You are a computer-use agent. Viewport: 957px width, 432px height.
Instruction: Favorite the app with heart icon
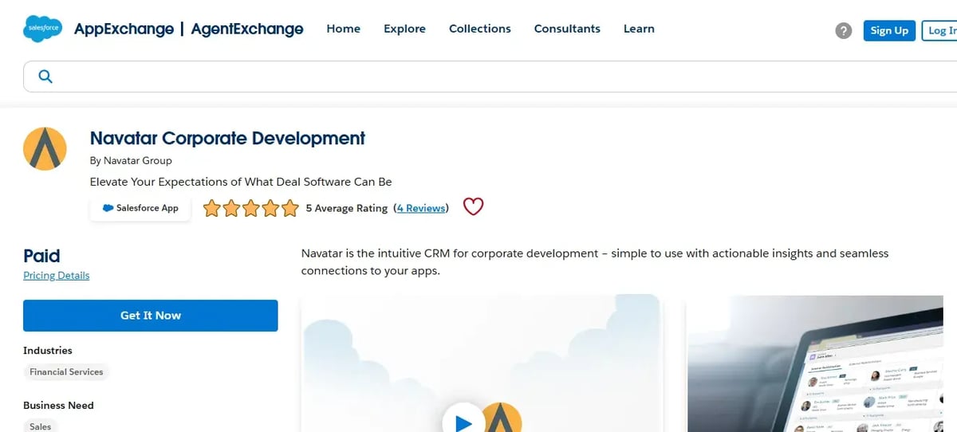474,207
